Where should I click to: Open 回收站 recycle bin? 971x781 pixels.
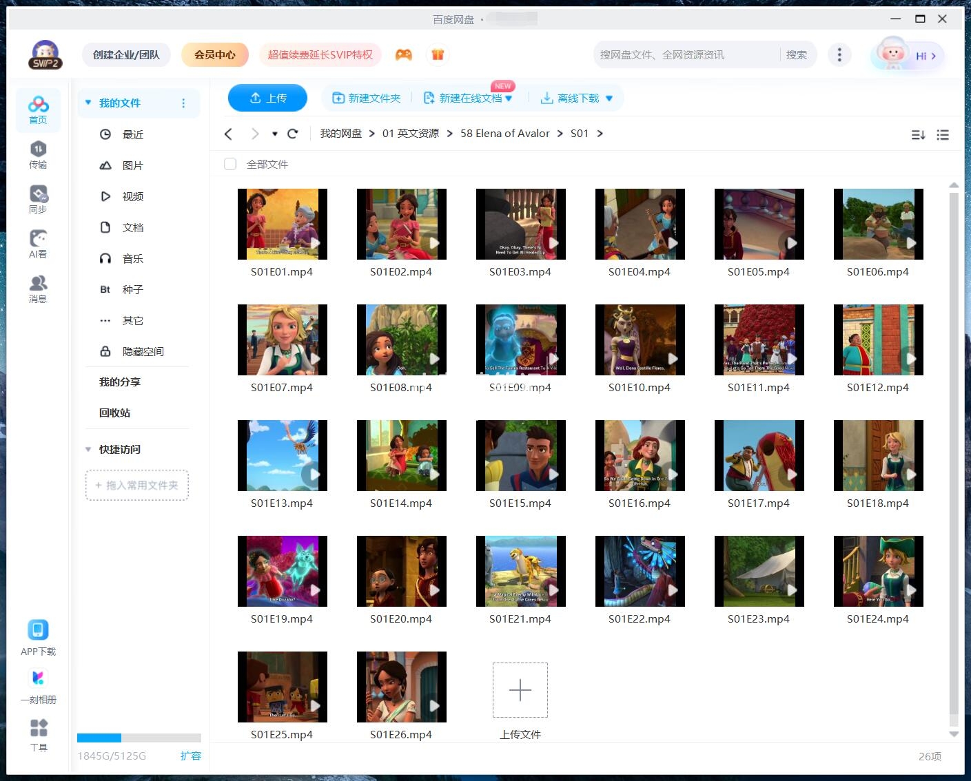pyautogui.click(x=114, y=413)
